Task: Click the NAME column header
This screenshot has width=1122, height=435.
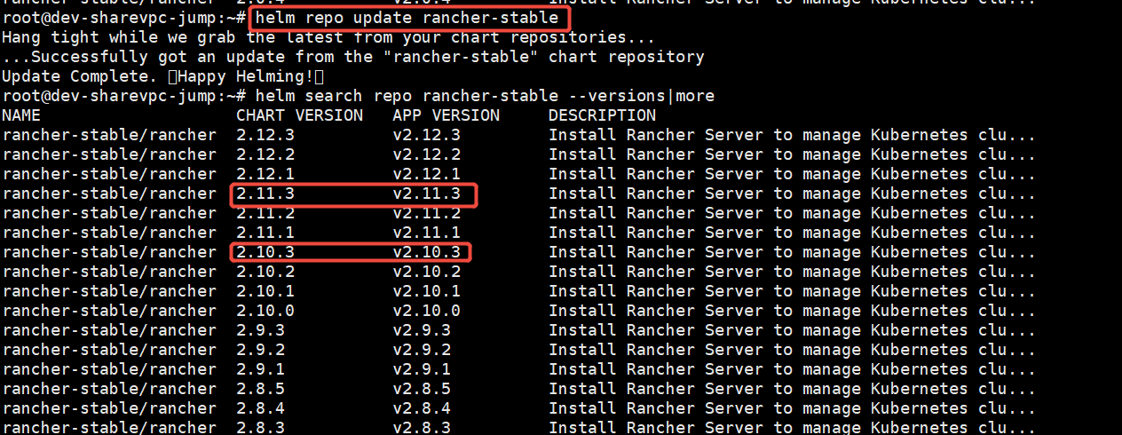Action: pyautogui.click(x=21, y=115)
